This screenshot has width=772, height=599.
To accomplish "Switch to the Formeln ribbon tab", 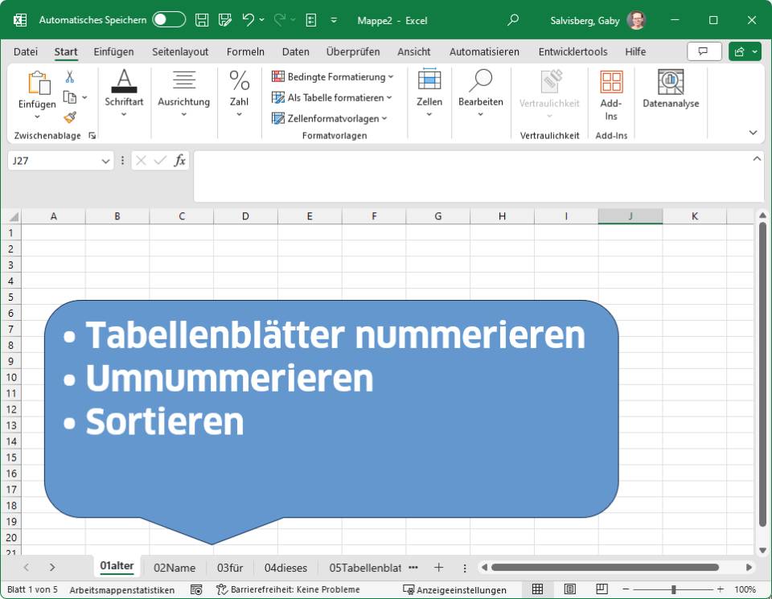I will (x=245, y=51).
